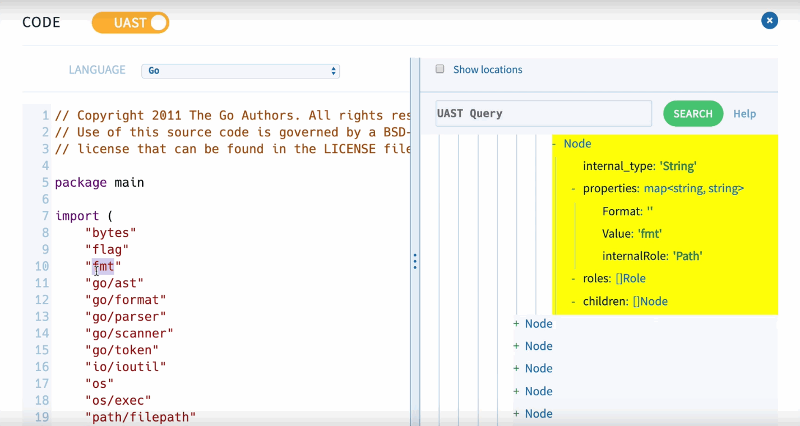Click the "fmt" import string
The height and width of the screenshot is (426, 800).
[103, 266]
